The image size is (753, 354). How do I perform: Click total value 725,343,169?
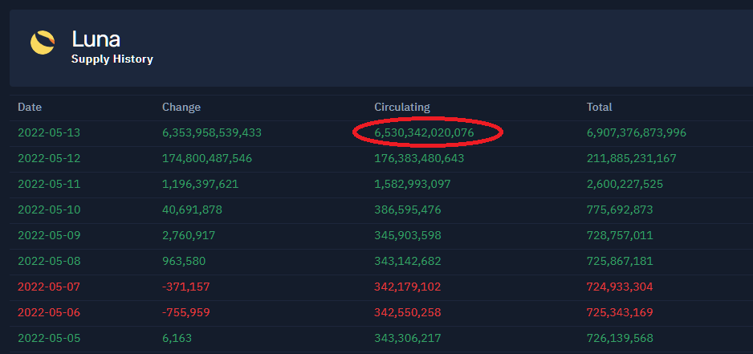click(620, 313)
